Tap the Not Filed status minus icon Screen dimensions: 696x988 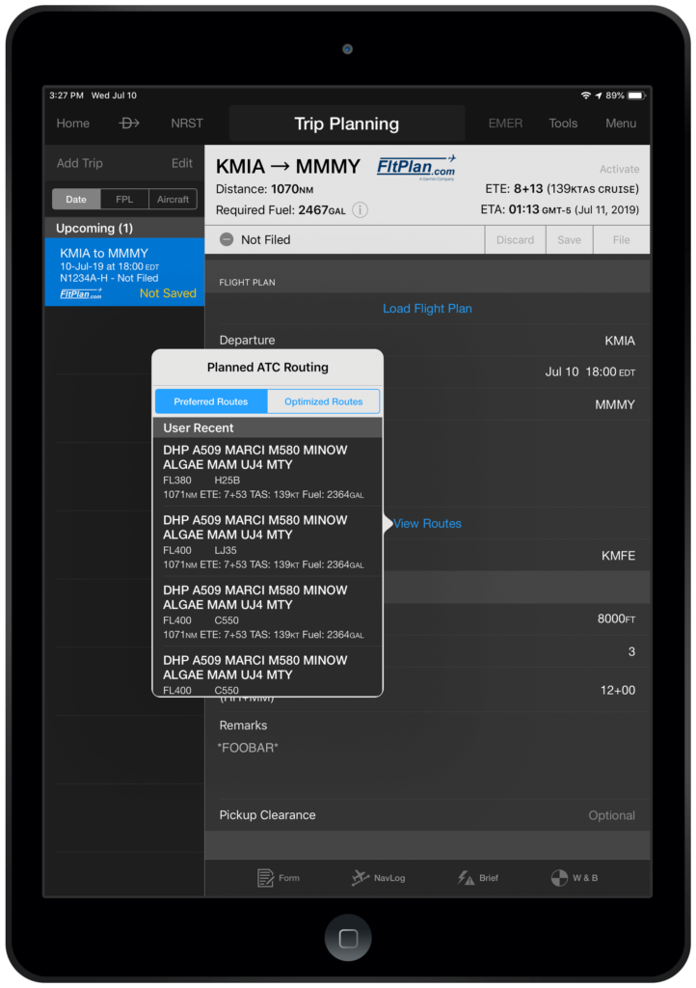(227, 239)
